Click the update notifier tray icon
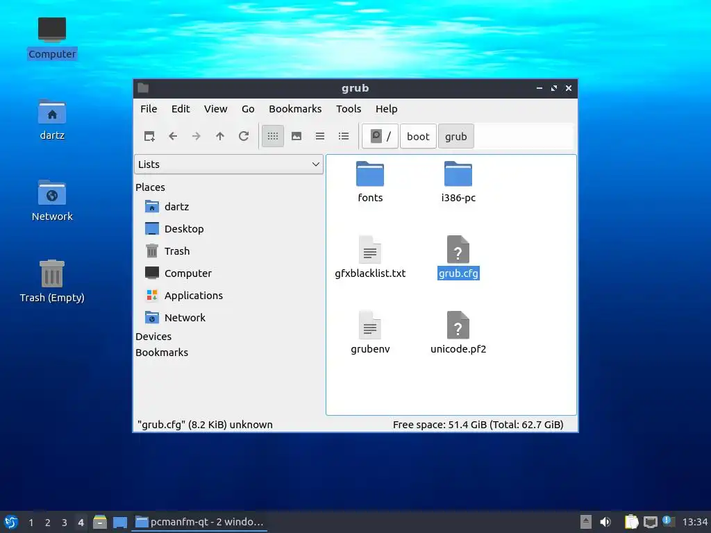 coord(669,521)
